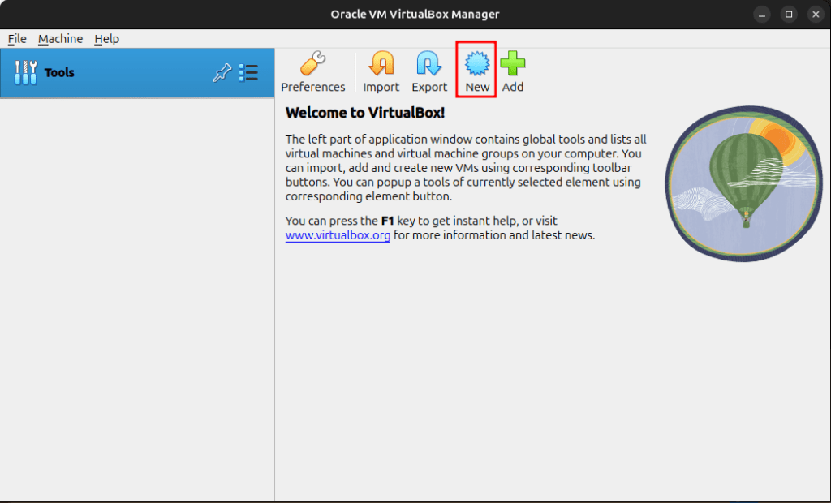
Task: Click the Export appliance icon
Action: click(x=428, y=64)
